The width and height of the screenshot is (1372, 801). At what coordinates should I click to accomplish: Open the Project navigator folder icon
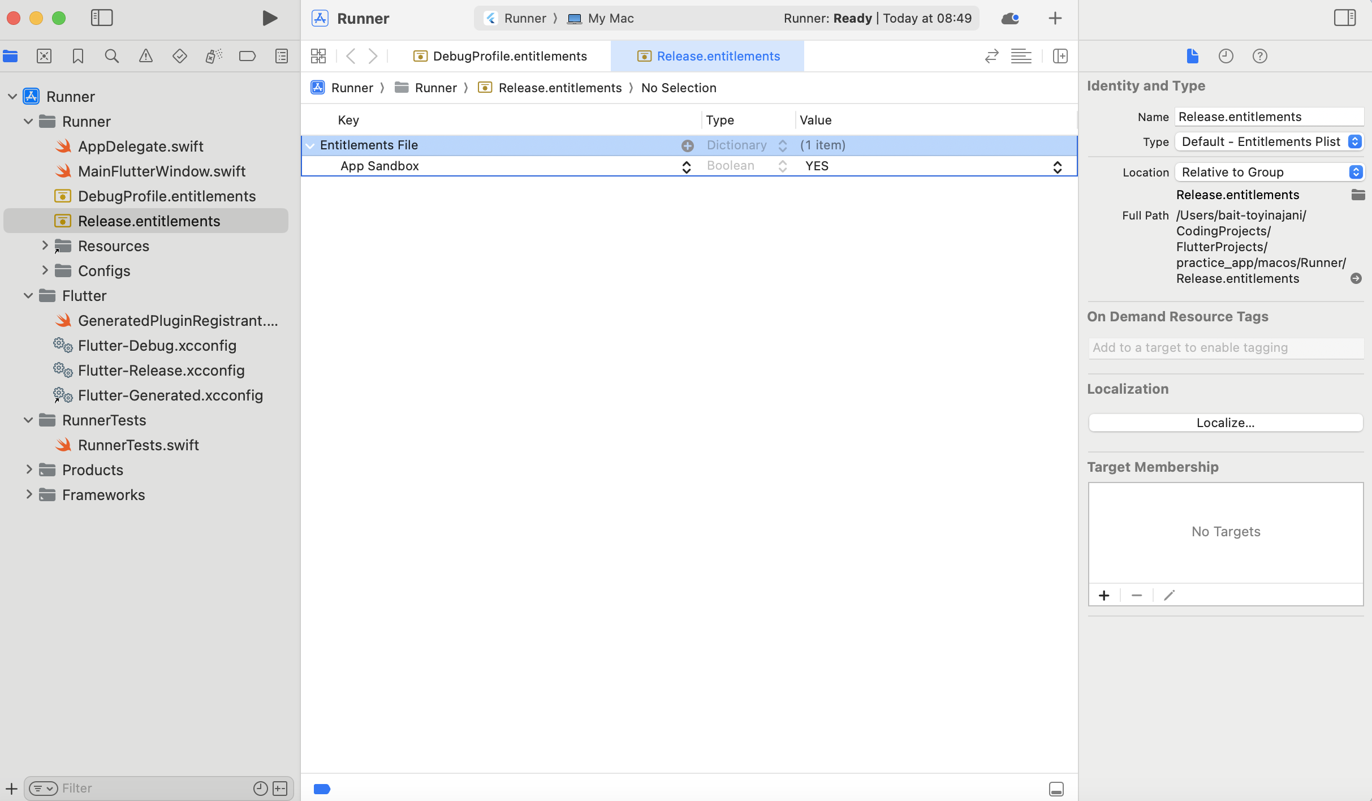(x=10, y=56)
